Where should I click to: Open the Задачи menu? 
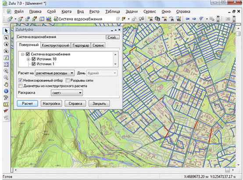click(x=132, y=12)
